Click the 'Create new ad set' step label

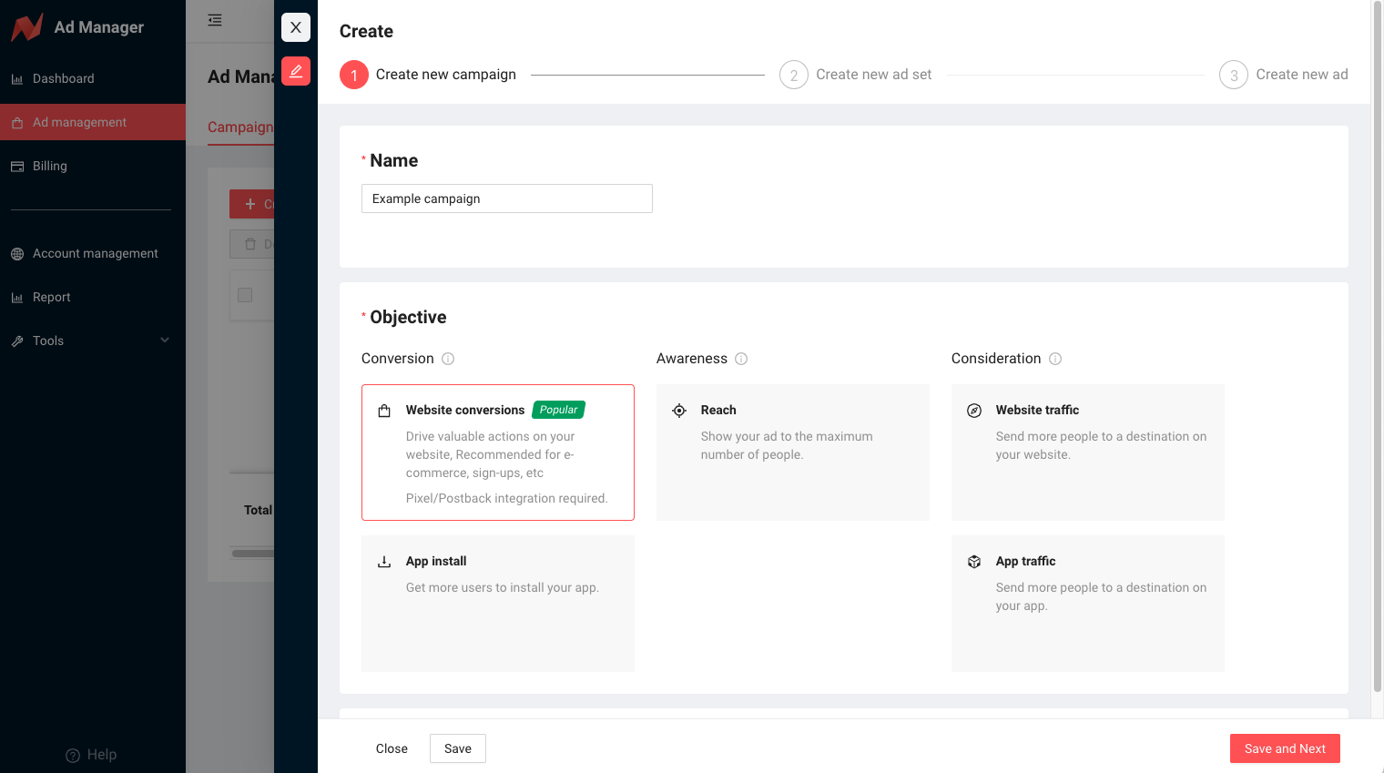click(x=873, y=75)
